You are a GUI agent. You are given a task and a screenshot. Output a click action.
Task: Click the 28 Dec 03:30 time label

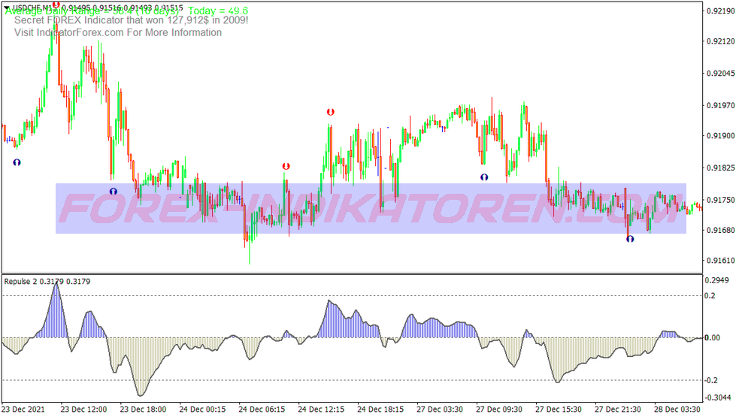677,409
